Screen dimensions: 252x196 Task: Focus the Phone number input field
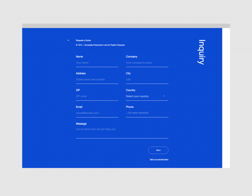coord(147,113)
